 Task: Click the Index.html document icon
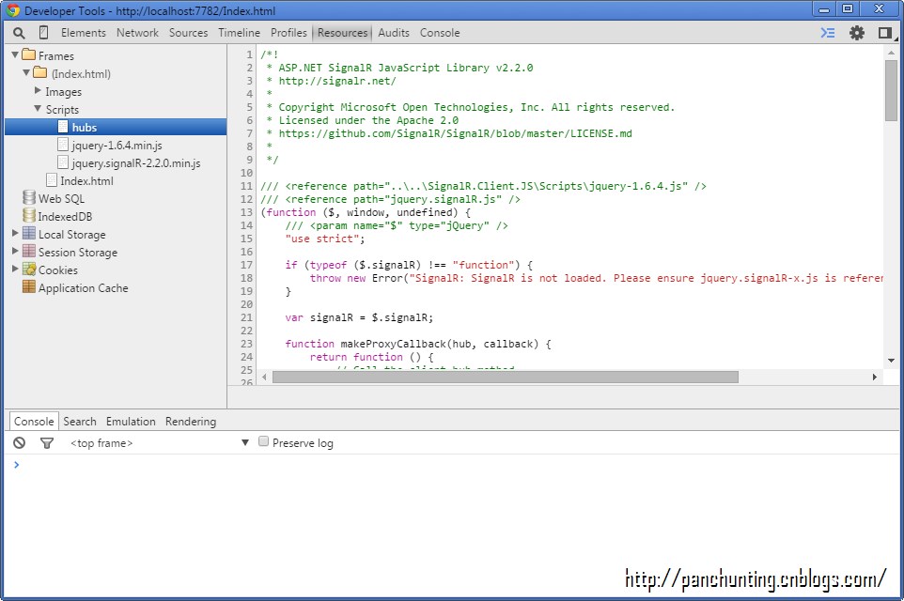(x=52, y=180)
